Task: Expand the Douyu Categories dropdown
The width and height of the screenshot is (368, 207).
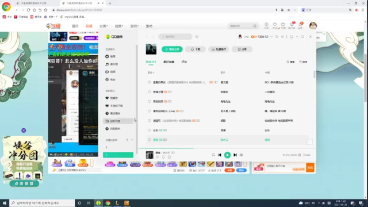Action: (103, 26)
